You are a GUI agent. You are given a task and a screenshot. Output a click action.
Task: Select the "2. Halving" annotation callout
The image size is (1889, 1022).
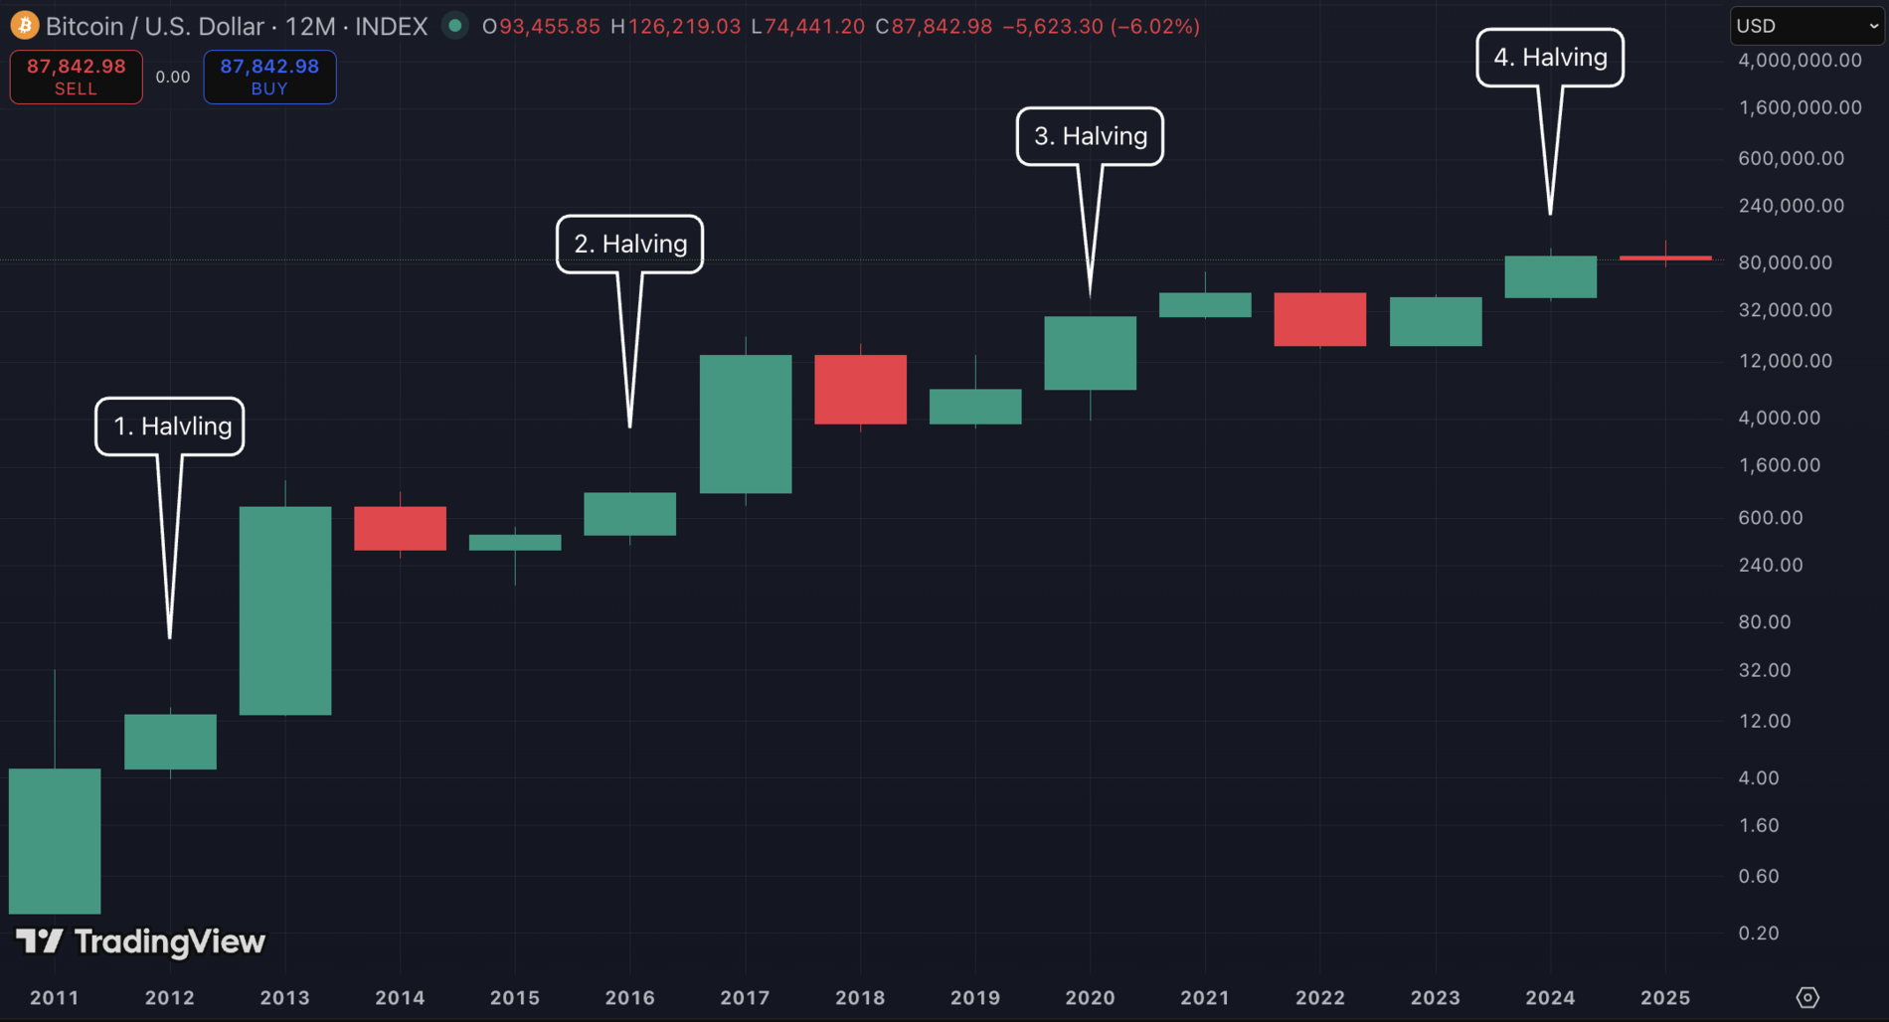click(629, 244)
